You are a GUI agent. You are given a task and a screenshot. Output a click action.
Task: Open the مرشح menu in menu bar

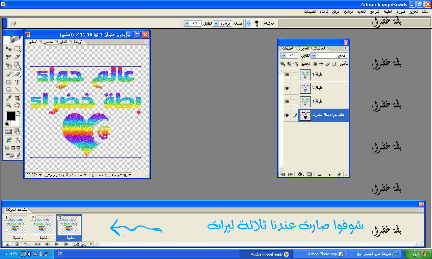348,11
